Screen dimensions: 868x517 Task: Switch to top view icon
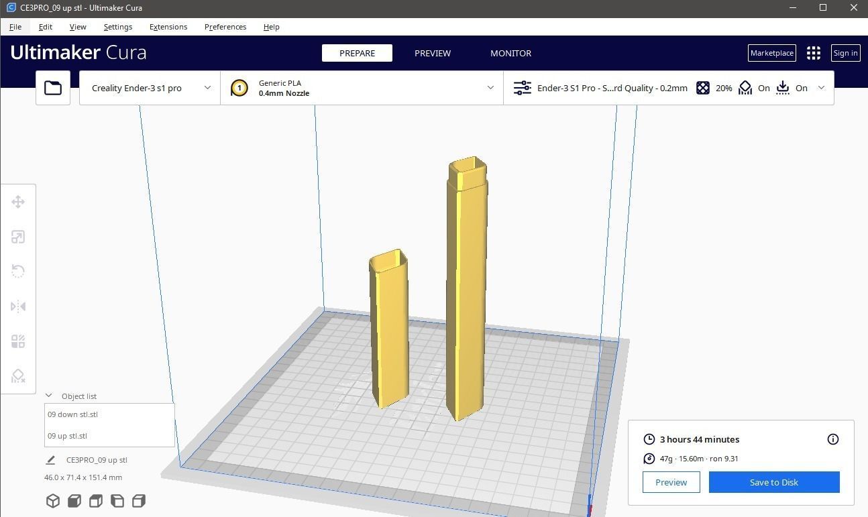(96, 501)
